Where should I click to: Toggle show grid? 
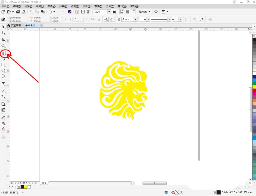[x=128, y=12]
